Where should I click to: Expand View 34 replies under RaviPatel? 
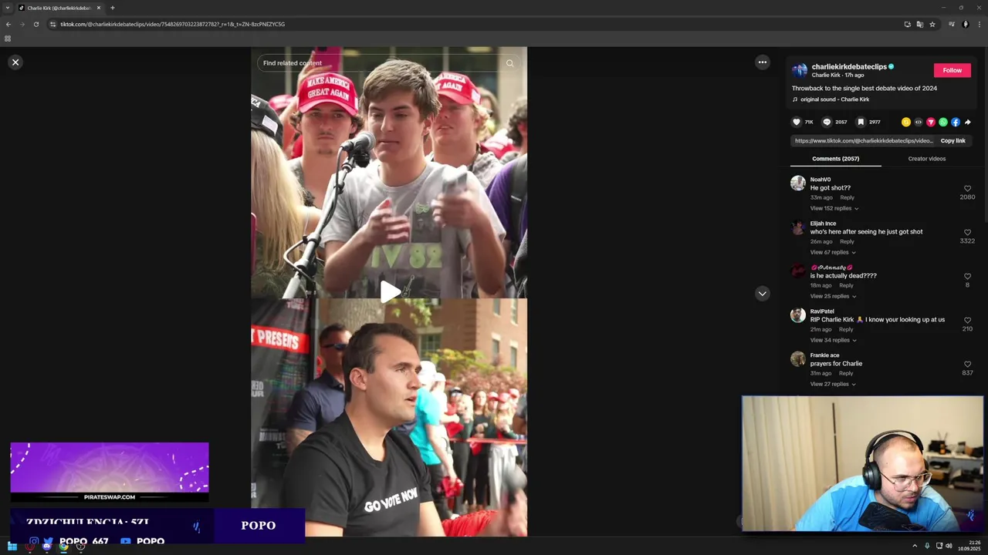point(833,340)
